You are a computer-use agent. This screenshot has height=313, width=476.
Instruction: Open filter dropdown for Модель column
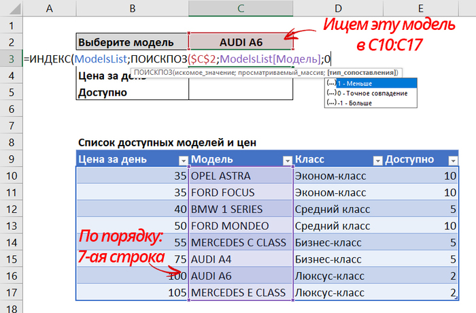pyautogui.click(x=287, y=161)
